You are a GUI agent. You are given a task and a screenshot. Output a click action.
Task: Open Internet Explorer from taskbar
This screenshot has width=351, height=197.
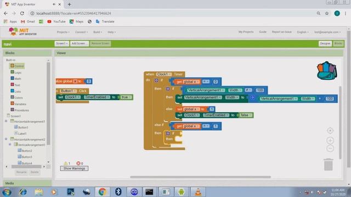(23, 192)
